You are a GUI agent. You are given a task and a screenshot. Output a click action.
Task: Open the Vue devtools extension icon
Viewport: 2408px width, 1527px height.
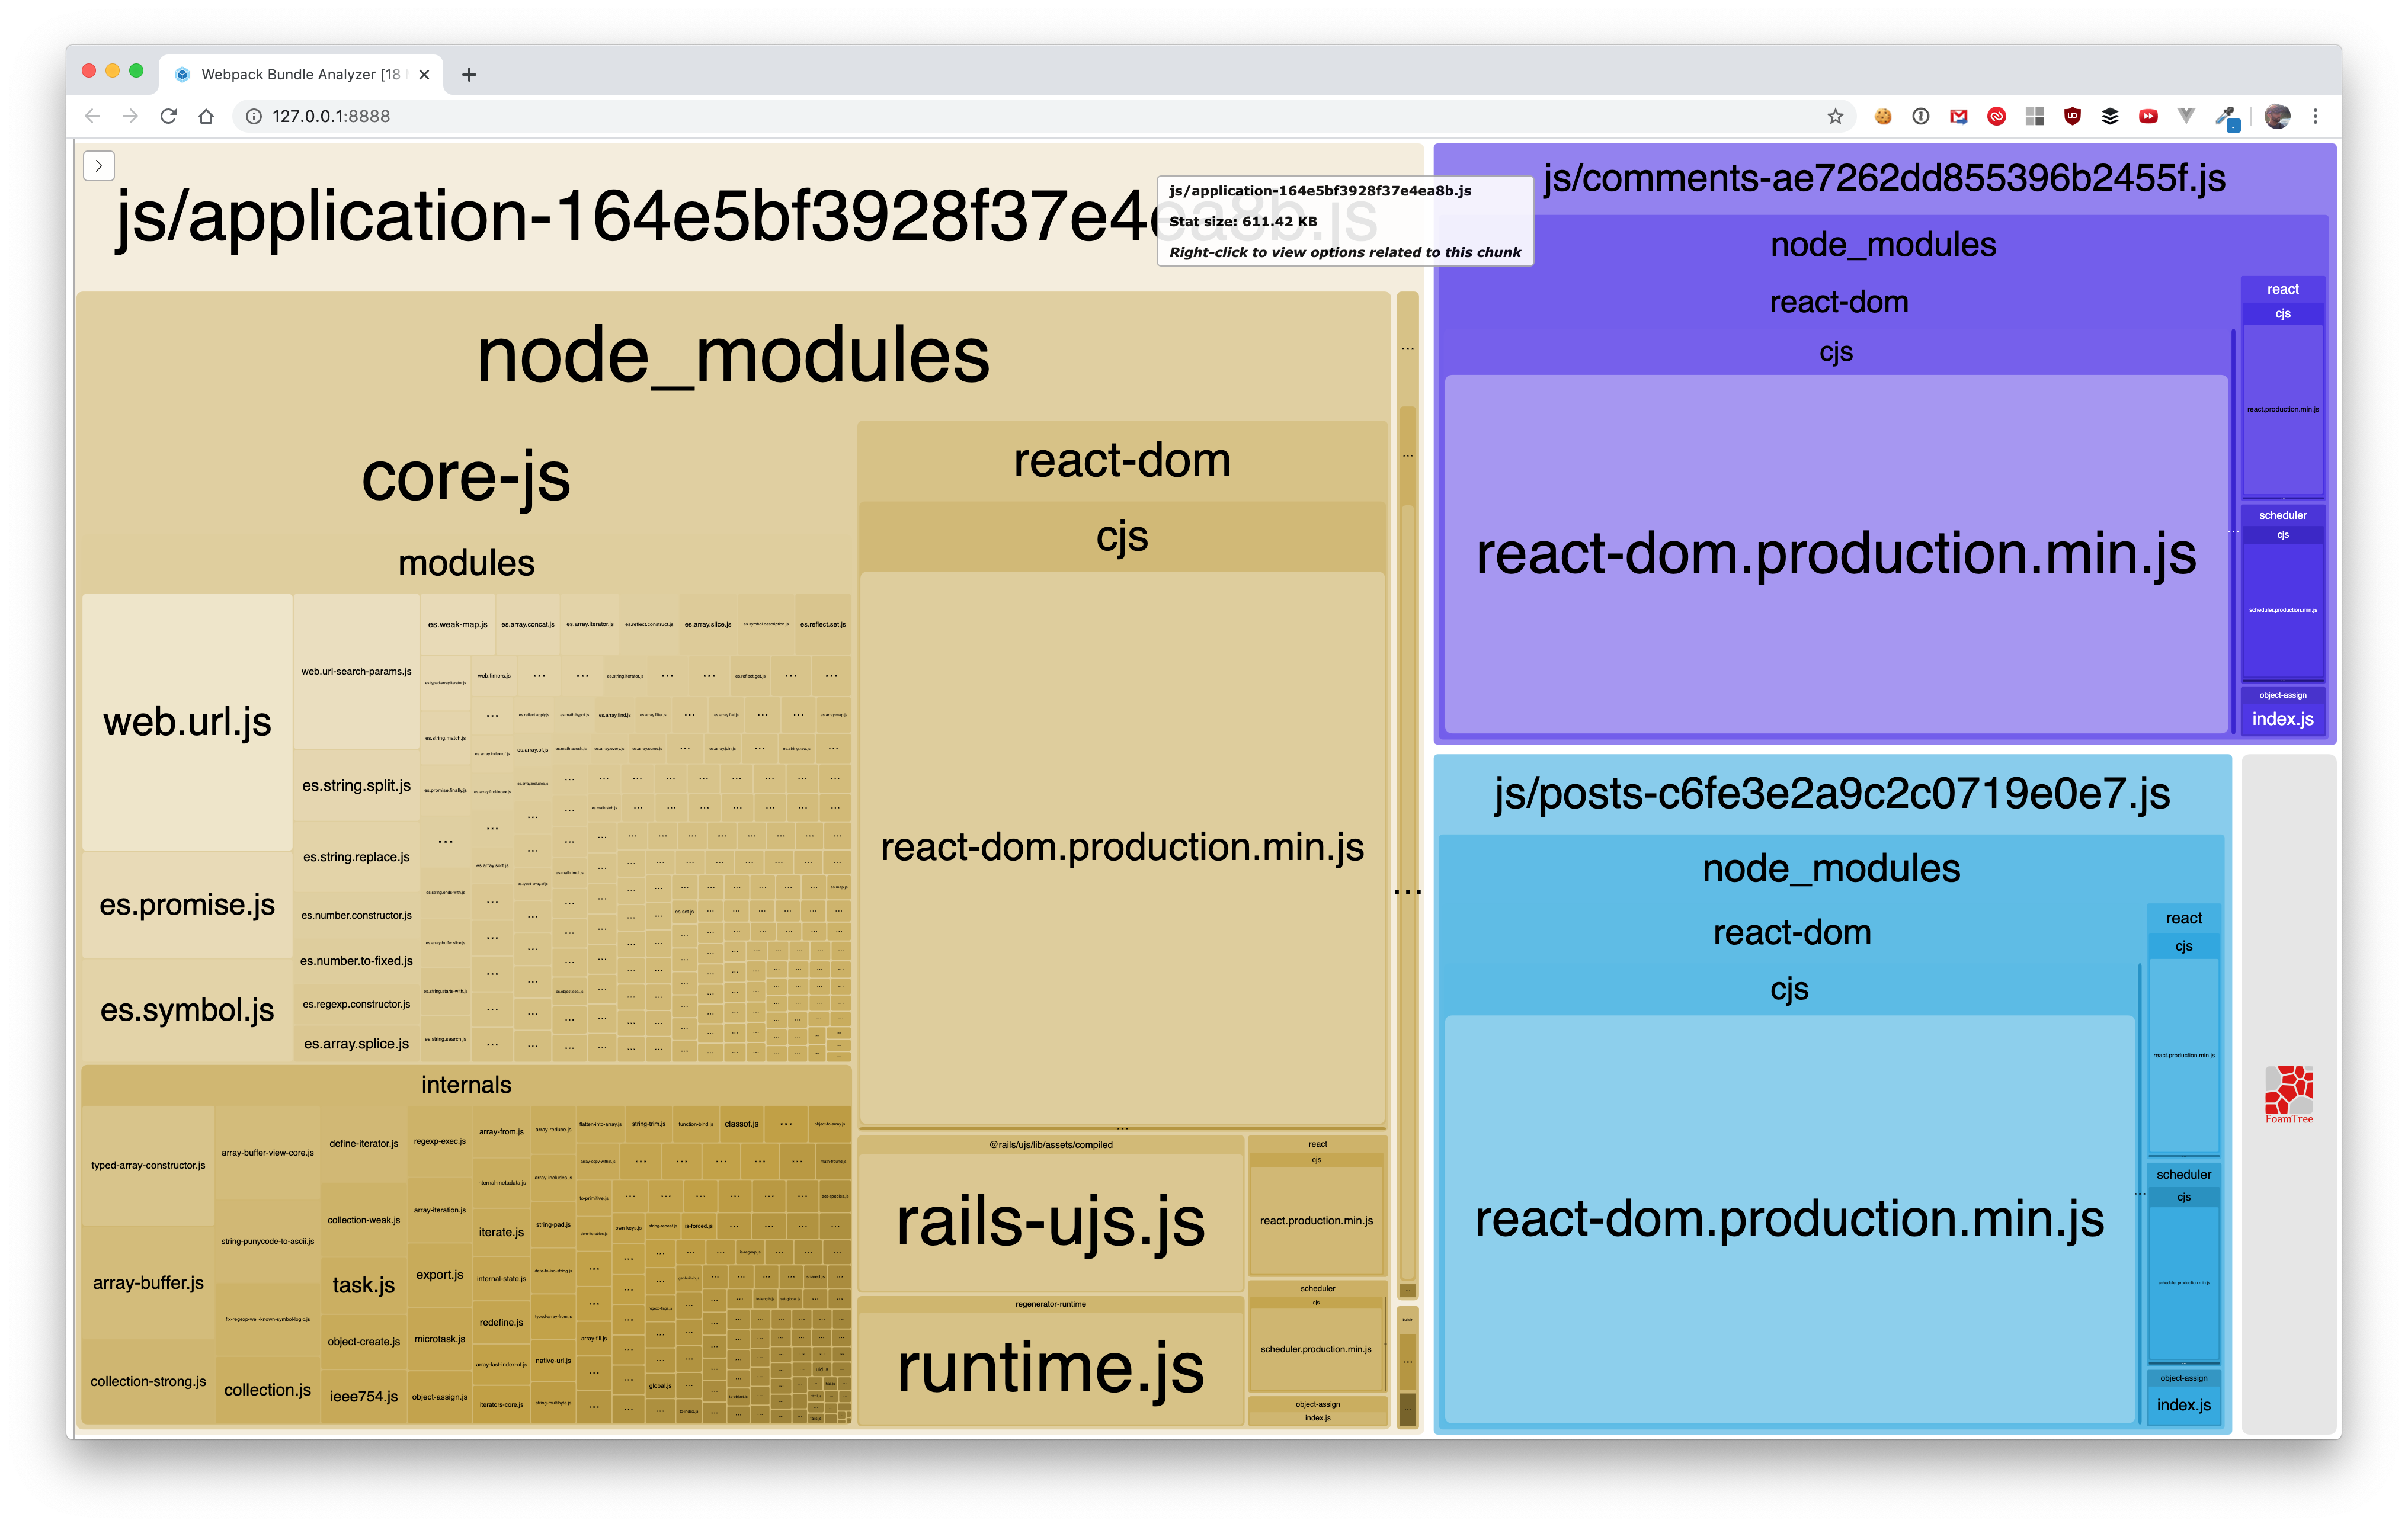tap(2186, 117)
